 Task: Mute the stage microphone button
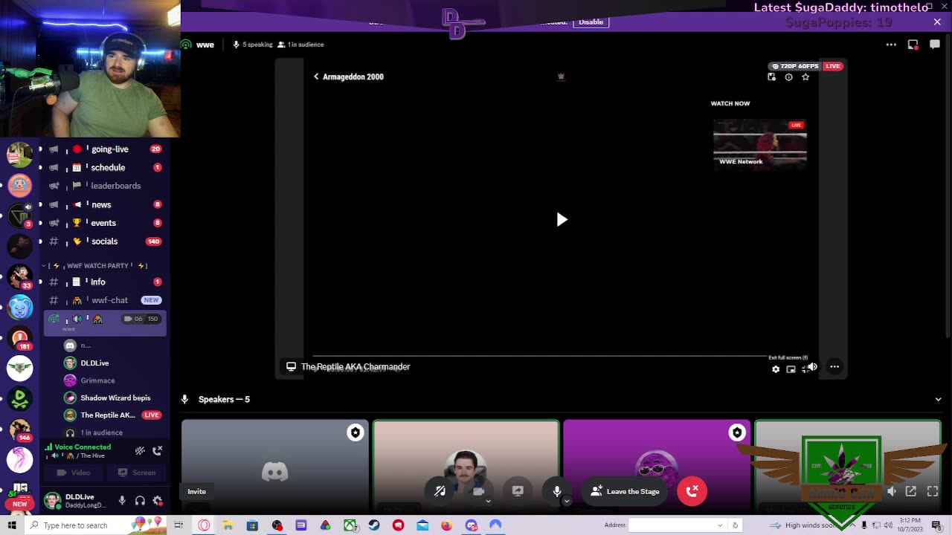[556, 491]
